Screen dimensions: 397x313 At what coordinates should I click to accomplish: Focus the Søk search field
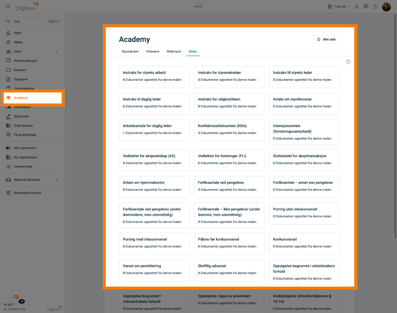pyautogui.click(x=33, y=21)
